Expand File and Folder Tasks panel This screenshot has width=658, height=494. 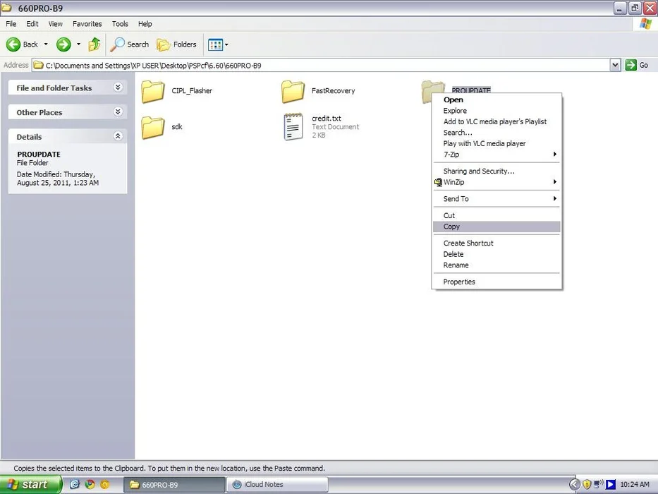tap(118, 88)
